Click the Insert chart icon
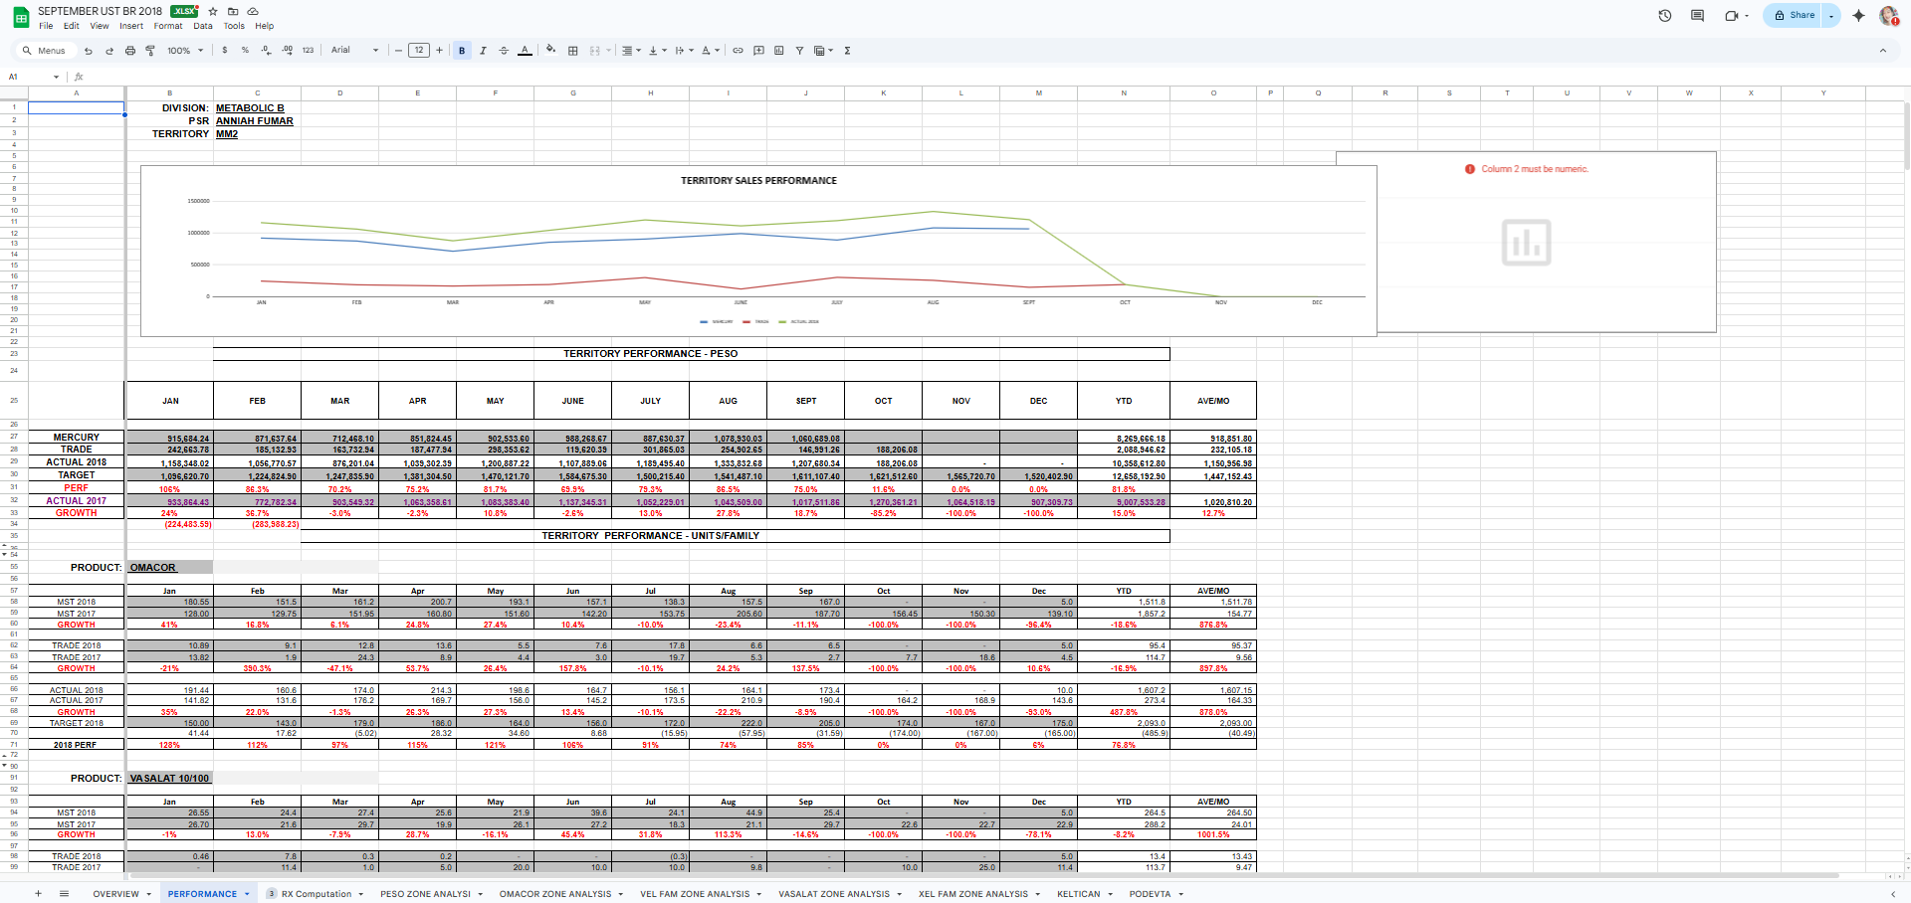The height and width of the screenshot is (903, 1911). click(x=779, y=51)
